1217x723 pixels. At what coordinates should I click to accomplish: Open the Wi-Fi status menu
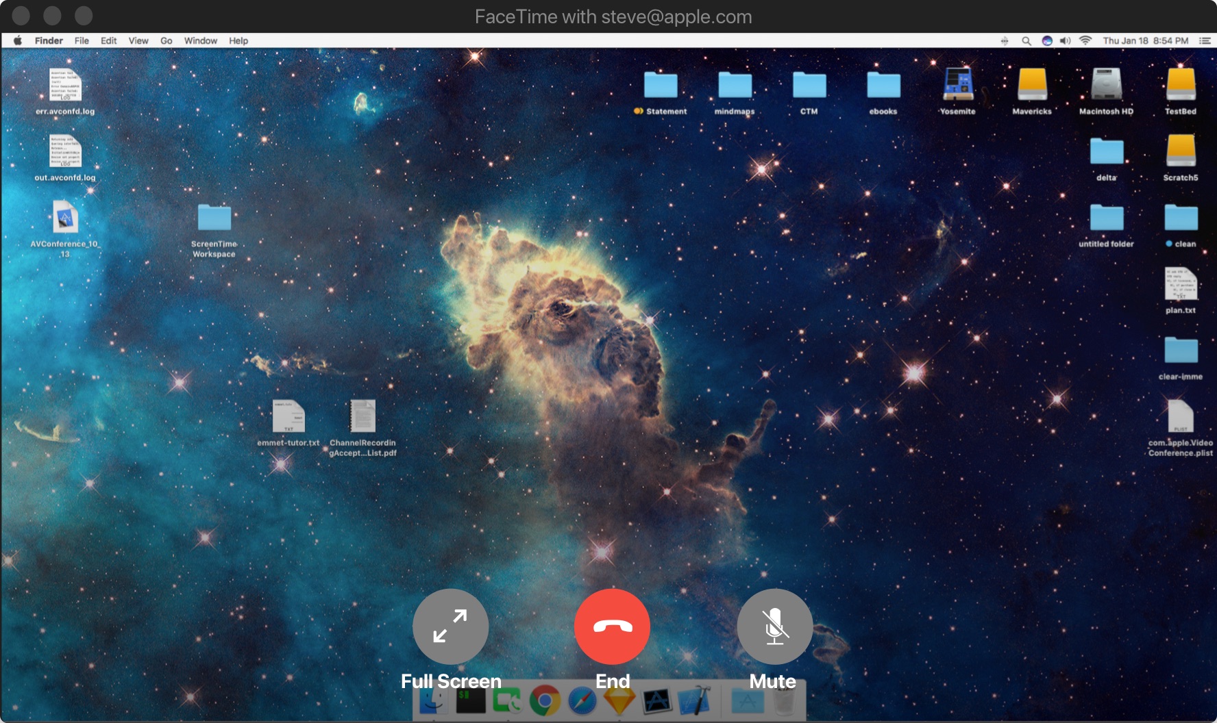pos(1085,40)
